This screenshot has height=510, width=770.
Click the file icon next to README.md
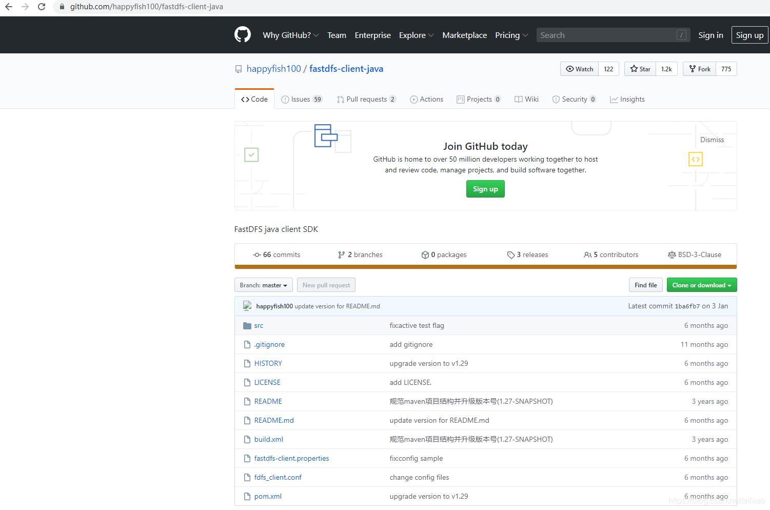247,421
